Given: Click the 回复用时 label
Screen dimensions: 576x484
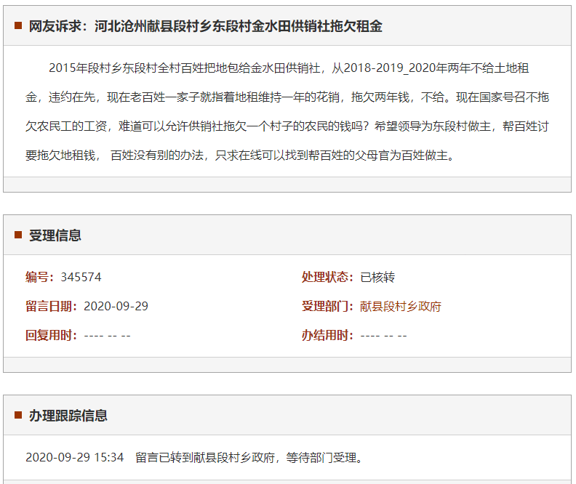Looking at the screenshot, I should (x=52, y=335).
